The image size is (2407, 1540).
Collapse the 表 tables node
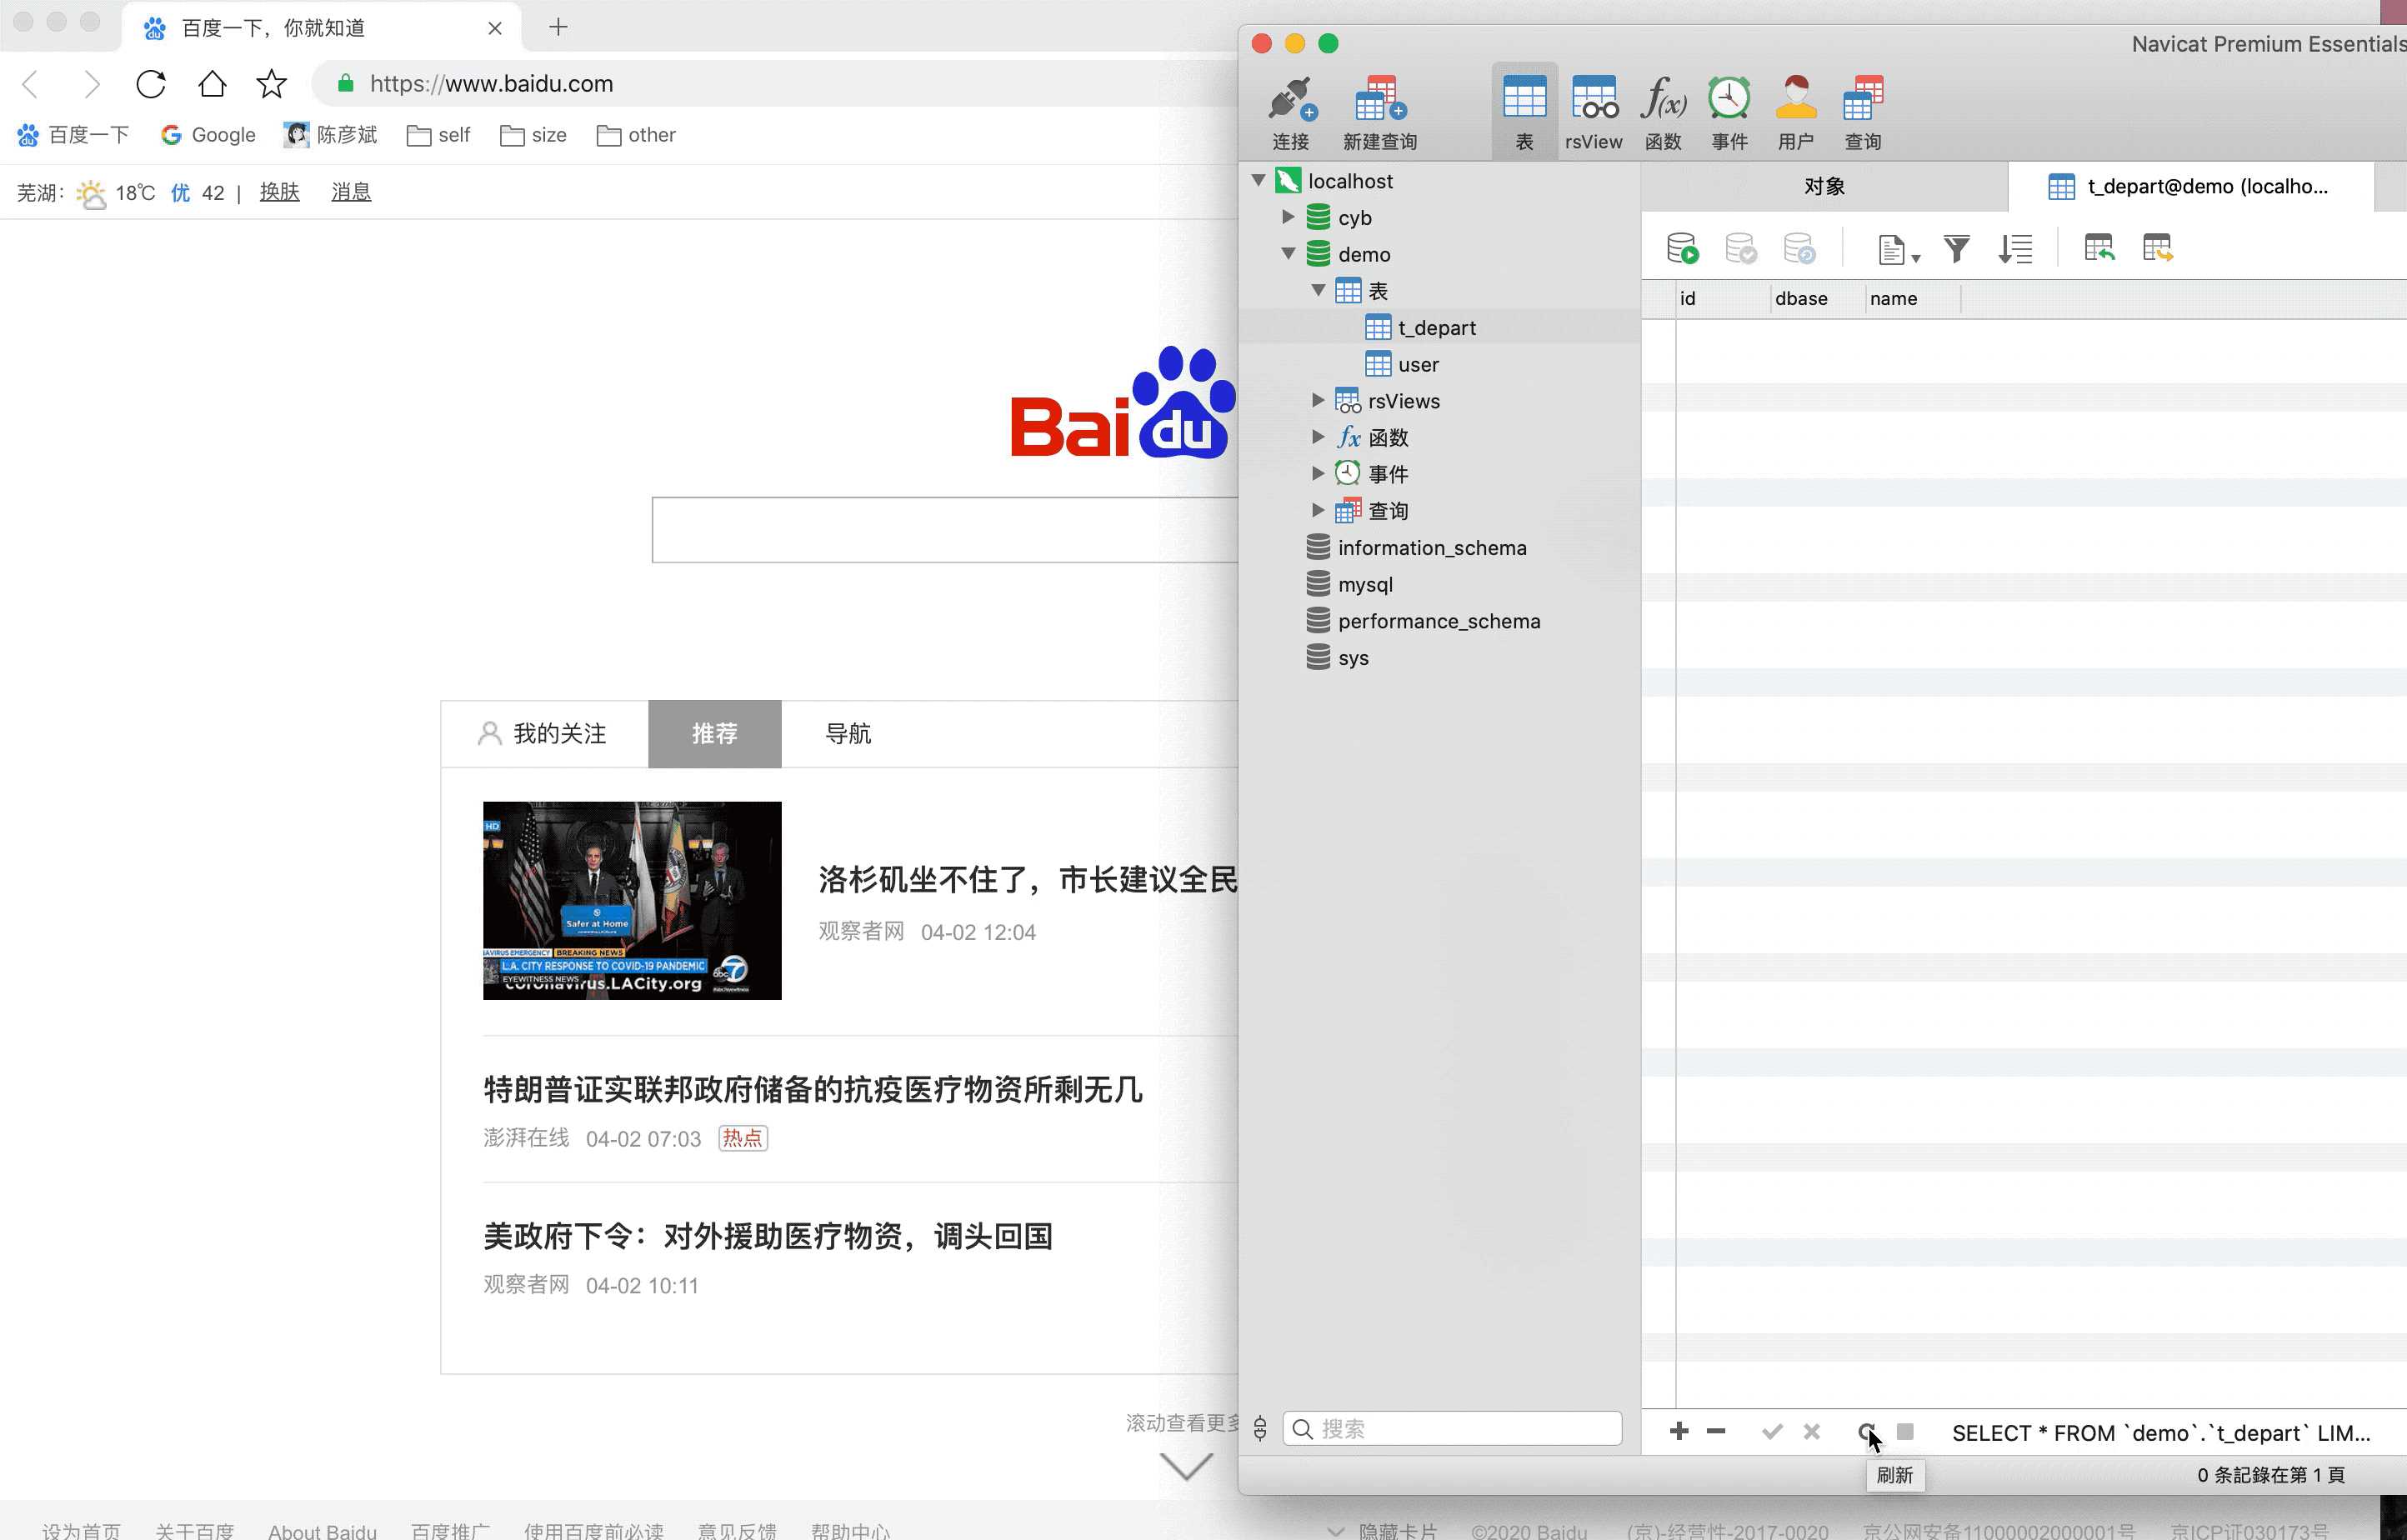tap(1318, 291)
